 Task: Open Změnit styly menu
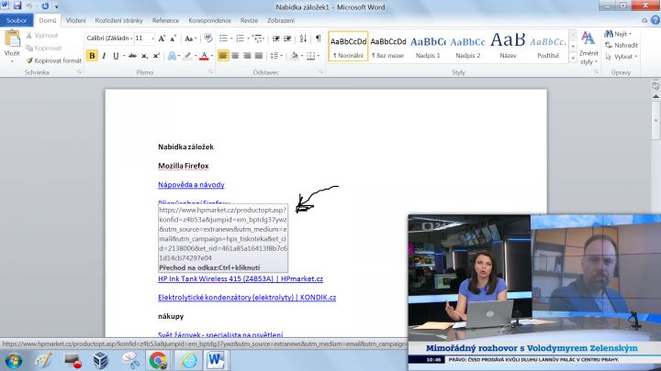coord(588,49)
